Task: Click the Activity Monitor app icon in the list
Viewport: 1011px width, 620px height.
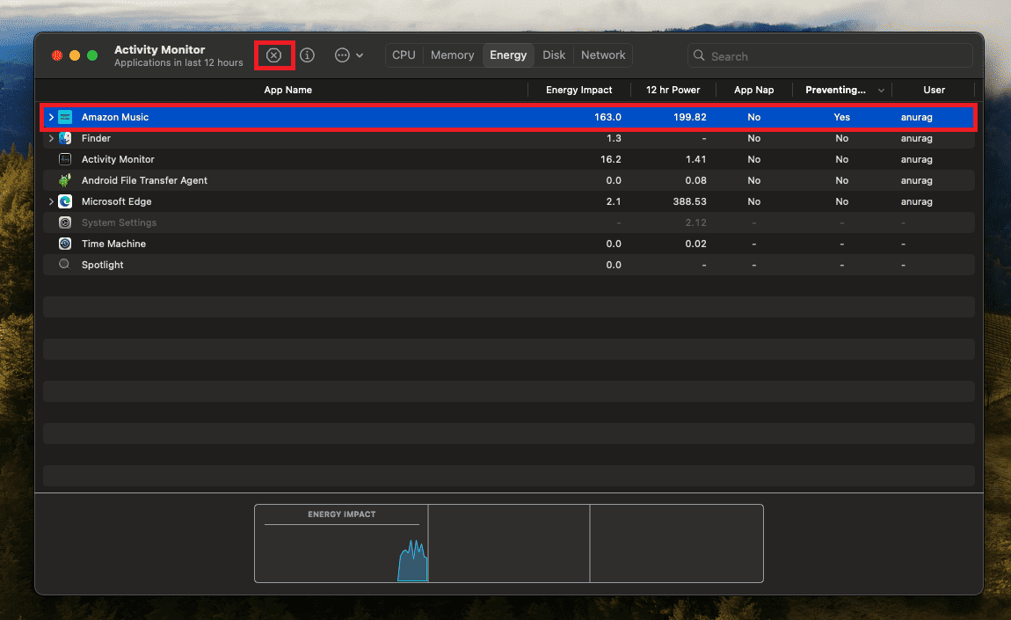Action: tap(65, 159)
